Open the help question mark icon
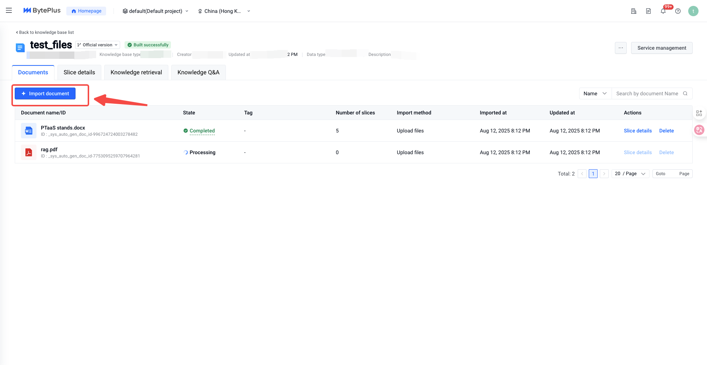The height and width of the screenshot is (365, 707). point(678,11)
